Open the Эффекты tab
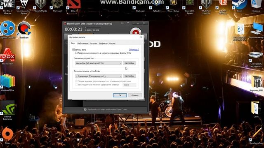The height and width of the screenshot is (148, 264). pyautogui.click(x=103, y=44)
